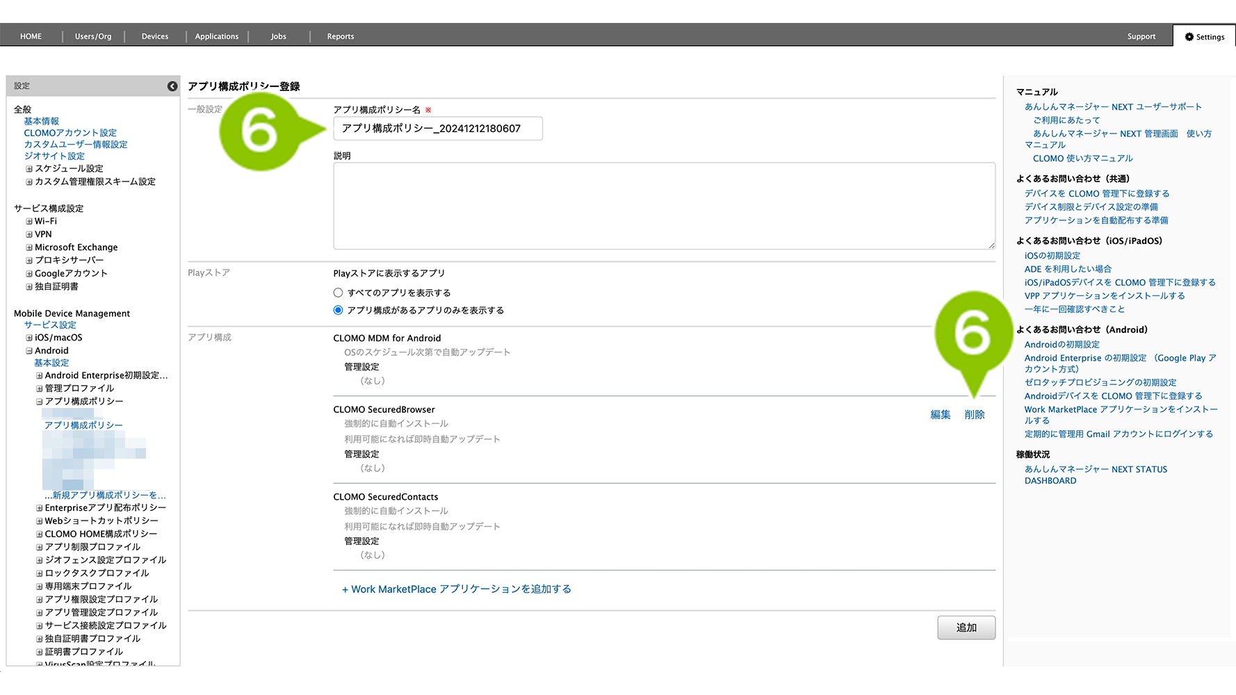Open VPP アプリケーションをインストールする link
Image resolution: width=1236 pixels, height=695 pixels.
tap(1105, 296)
